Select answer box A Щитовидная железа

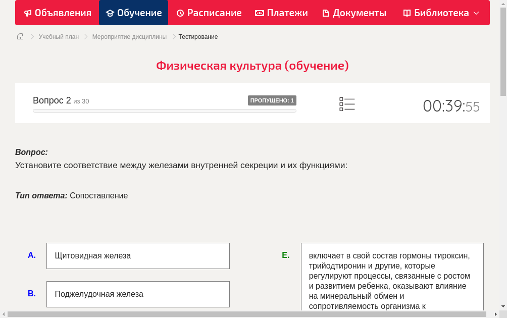pyautogui.click(x=138, y=255)
